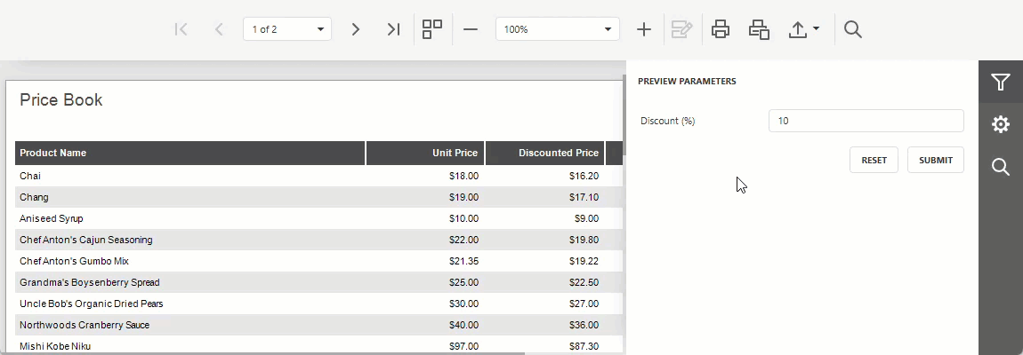
Task: Click the $22.50 discounted price
Action: click(584, 282)
